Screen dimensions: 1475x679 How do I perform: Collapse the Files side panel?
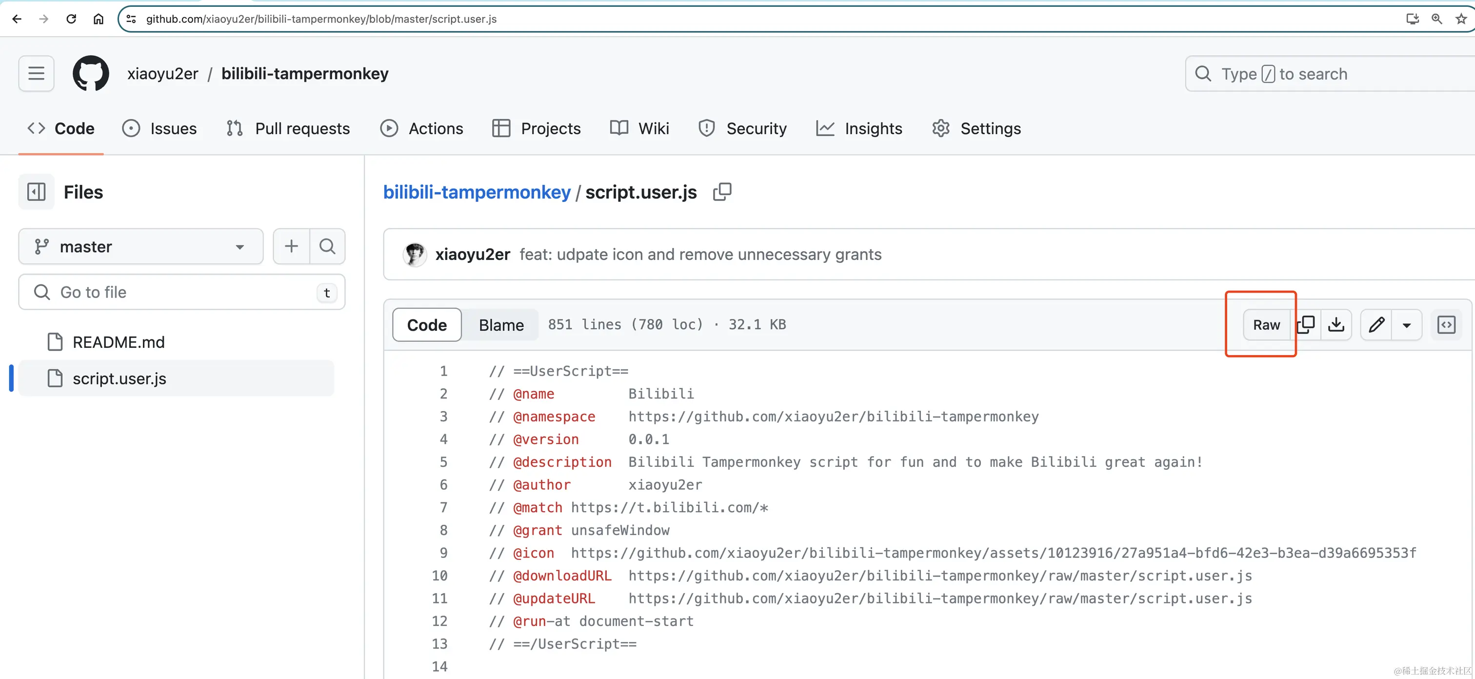point(36,192)
